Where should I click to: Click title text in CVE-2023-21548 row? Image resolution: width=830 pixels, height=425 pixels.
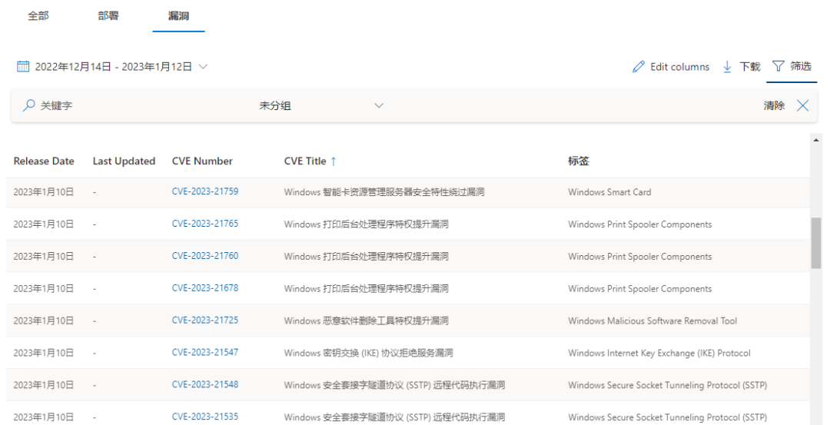(394, 385)
